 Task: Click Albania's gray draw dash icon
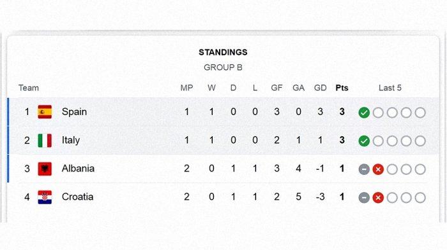[x=364, y=169]
